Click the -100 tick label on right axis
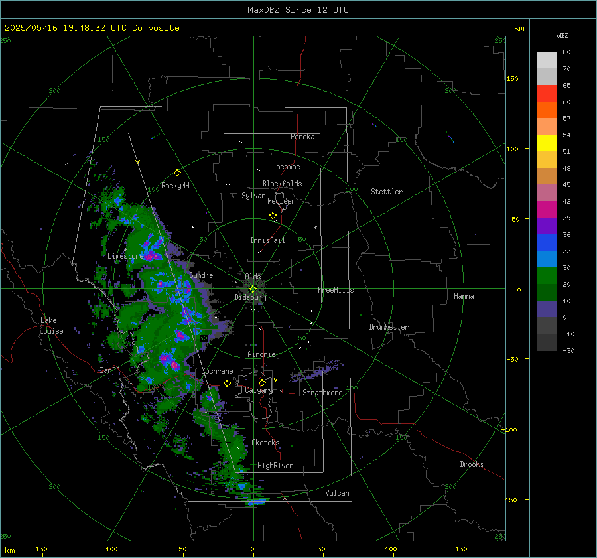 point(509,429)
